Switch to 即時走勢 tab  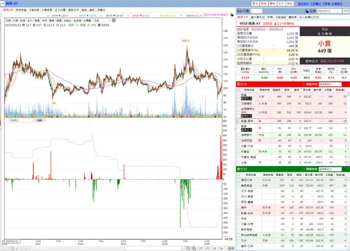click(21, 10)
